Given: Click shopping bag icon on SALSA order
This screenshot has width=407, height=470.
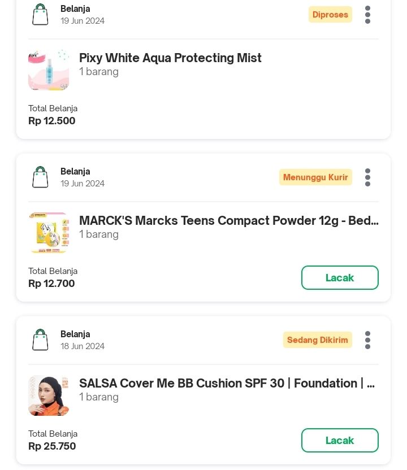Looking at the screenshot, I should coord(40,340).
